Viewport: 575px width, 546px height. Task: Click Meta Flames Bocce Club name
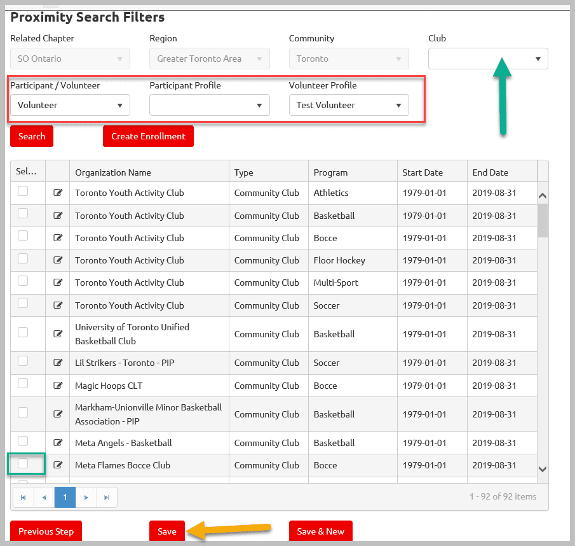123,465
